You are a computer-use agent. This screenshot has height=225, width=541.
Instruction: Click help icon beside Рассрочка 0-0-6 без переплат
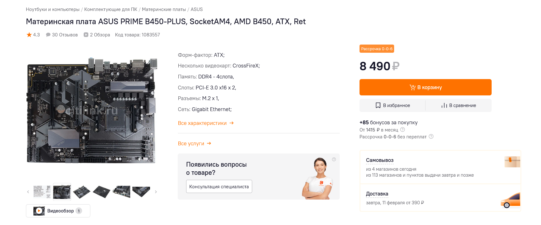431,137
